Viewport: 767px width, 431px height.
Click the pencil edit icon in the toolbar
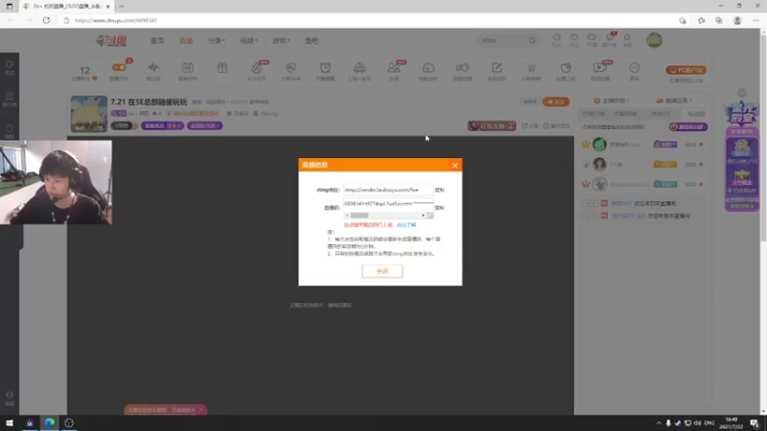pos(497,68)
